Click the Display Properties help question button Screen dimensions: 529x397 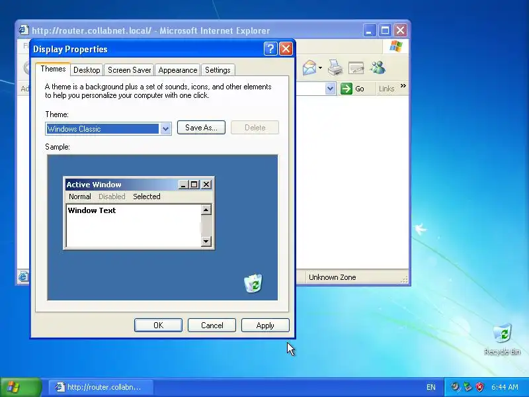pyautogui.click(x=270, y=49)
